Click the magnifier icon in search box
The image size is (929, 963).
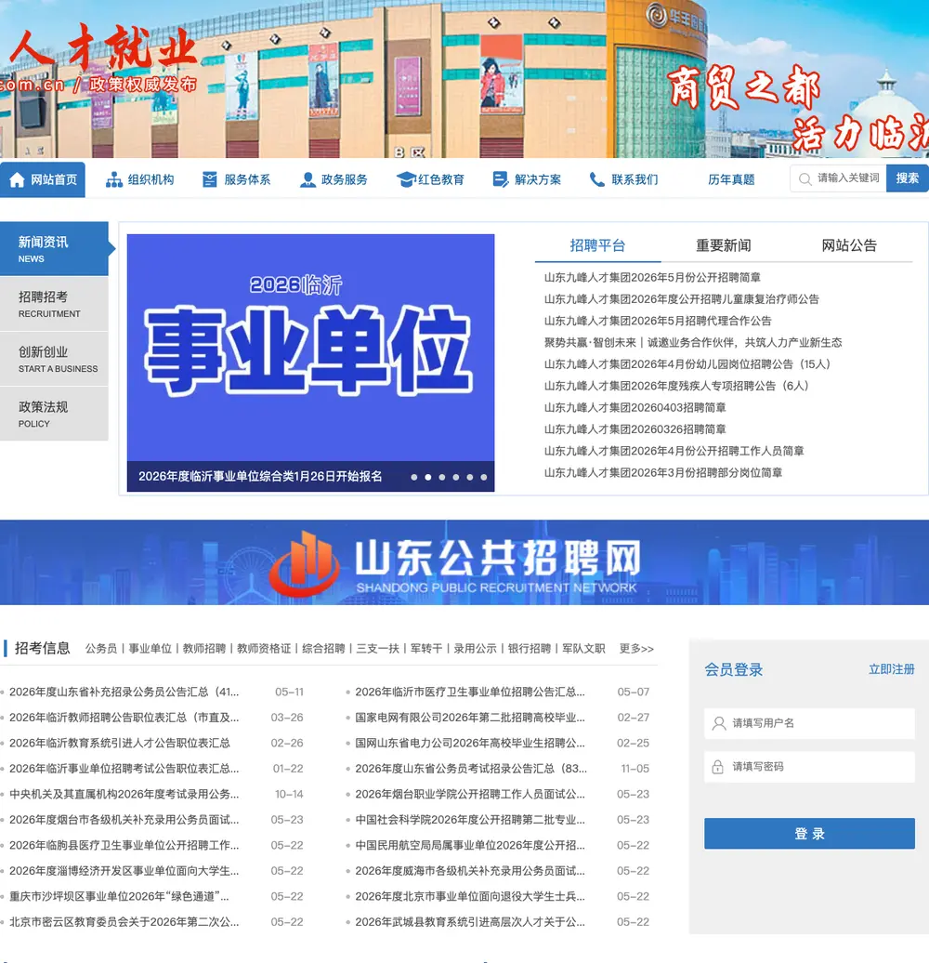[x=805, y=179]
